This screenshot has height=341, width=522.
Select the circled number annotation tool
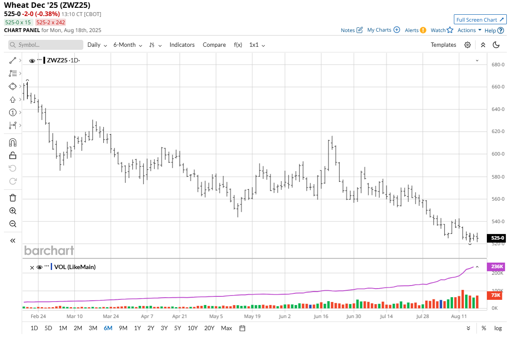13,112
